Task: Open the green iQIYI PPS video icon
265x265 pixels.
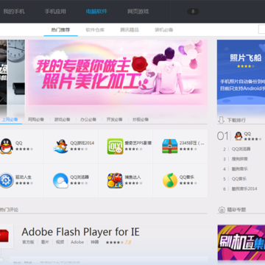Action: (115, 146)
